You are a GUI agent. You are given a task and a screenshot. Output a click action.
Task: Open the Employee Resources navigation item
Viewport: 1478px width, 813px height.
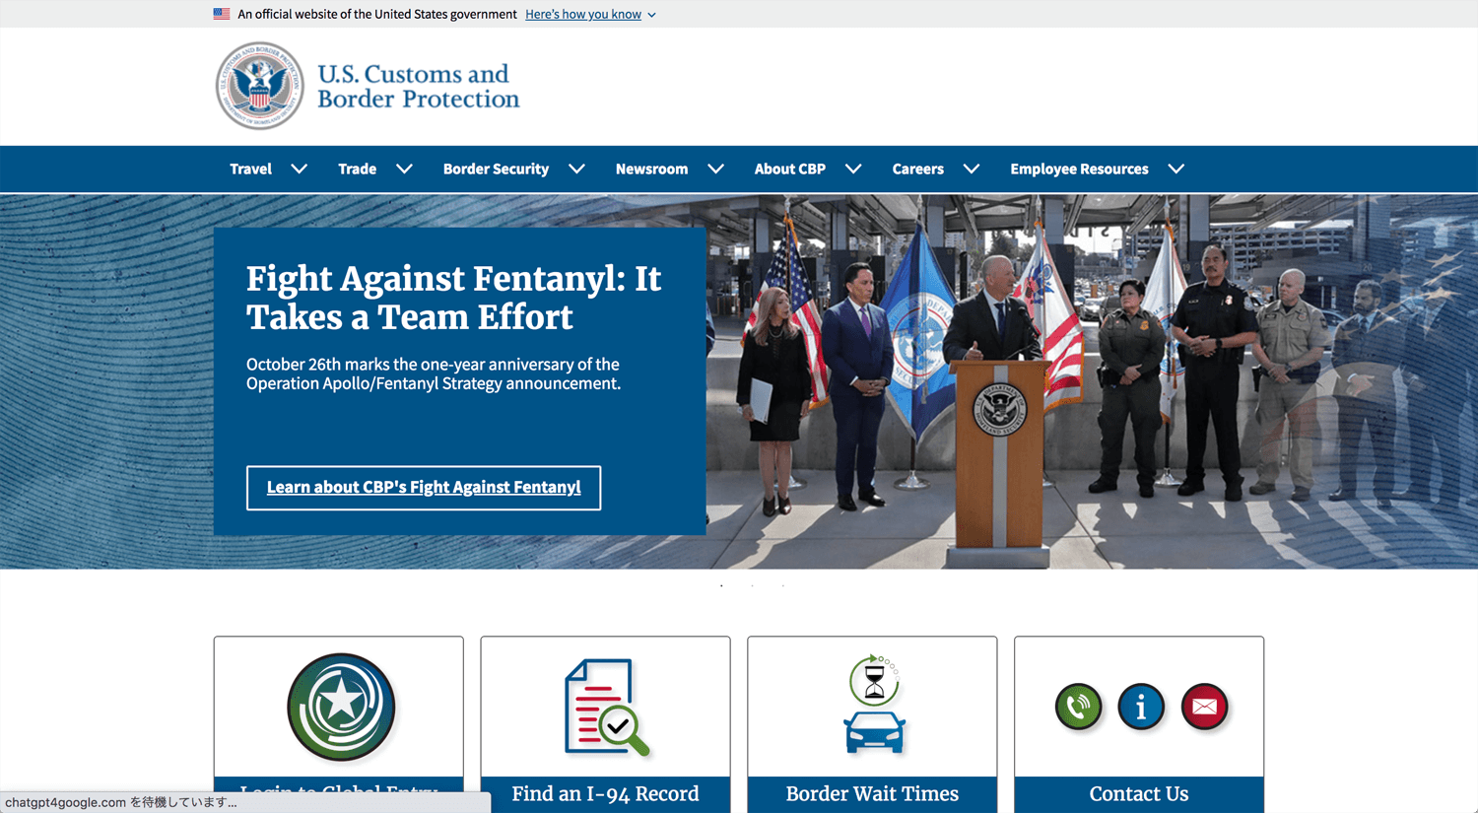(1079, 169)
